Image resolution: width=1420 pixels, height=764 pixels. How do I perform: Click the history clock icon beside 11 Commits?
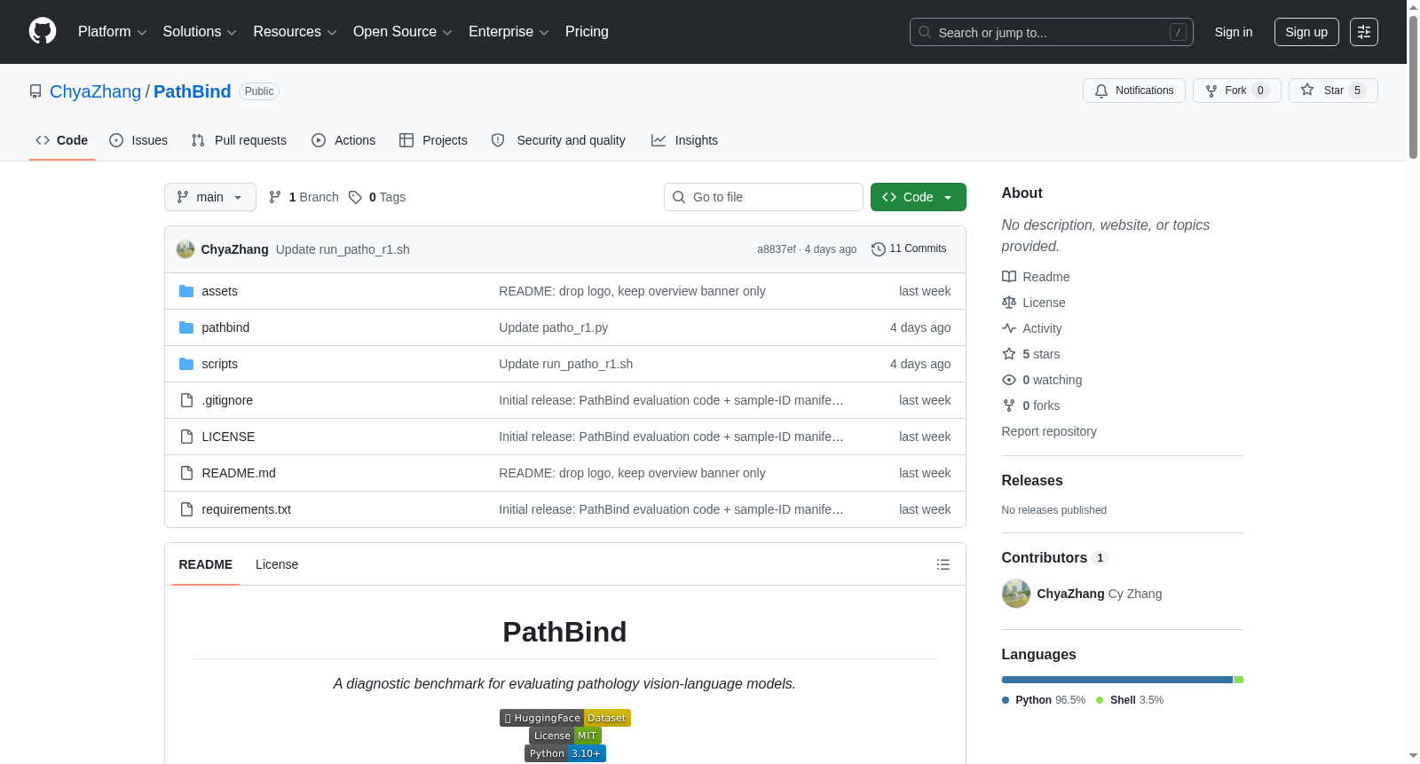879,249
